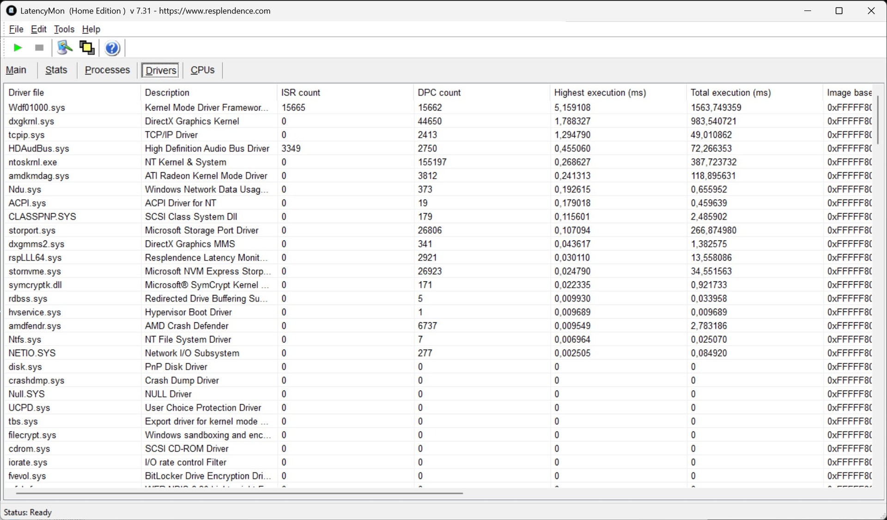887x520 pixels.
Task: Sort by the ISR count column header
Action: pos(300,93)
